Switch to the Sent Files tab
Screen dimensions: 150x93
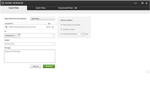40,8
